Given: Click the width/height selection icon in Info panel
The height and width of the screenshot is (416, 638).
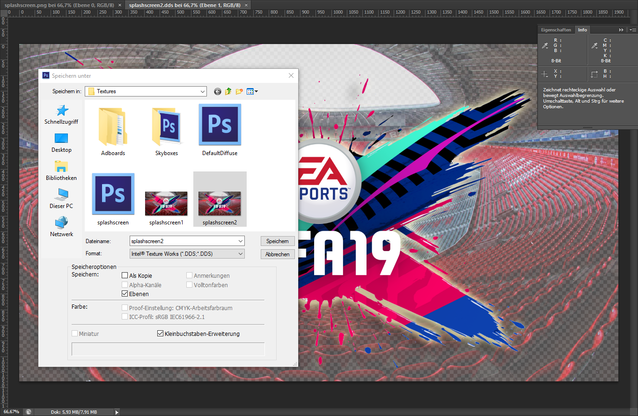Looking at the screenshot, I should point(594,74).
